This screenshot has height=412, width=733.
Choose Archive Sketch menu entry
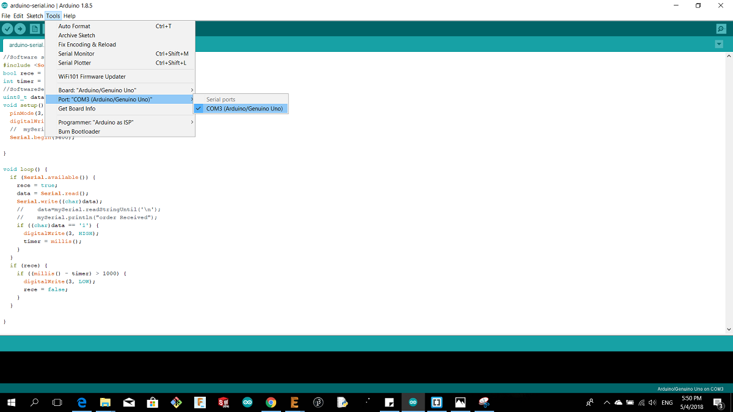[120, 35]
